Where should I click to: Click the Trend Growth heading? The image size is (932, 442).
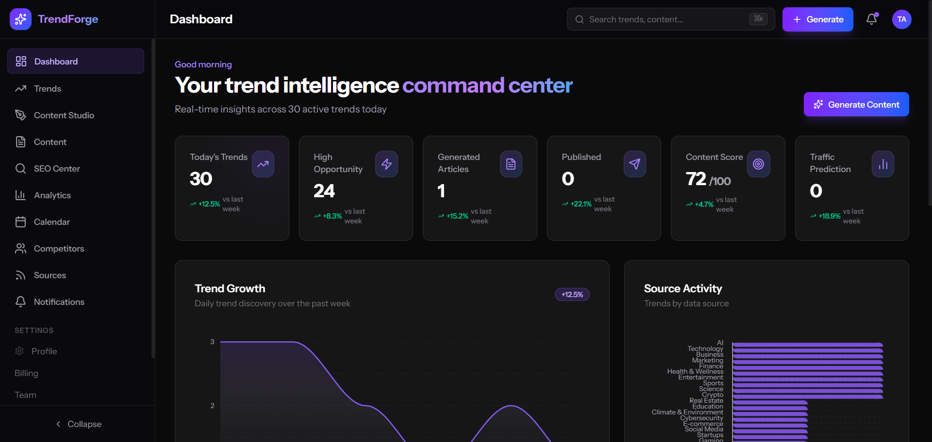pyautogui.click(x=230, y=288)
